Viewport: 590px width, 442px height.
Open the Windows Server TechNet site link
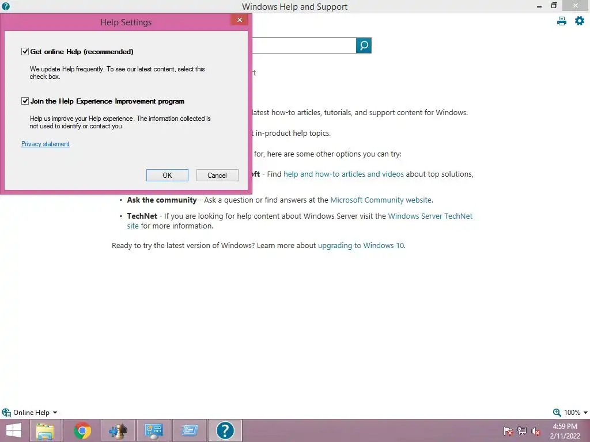point(430,216)
